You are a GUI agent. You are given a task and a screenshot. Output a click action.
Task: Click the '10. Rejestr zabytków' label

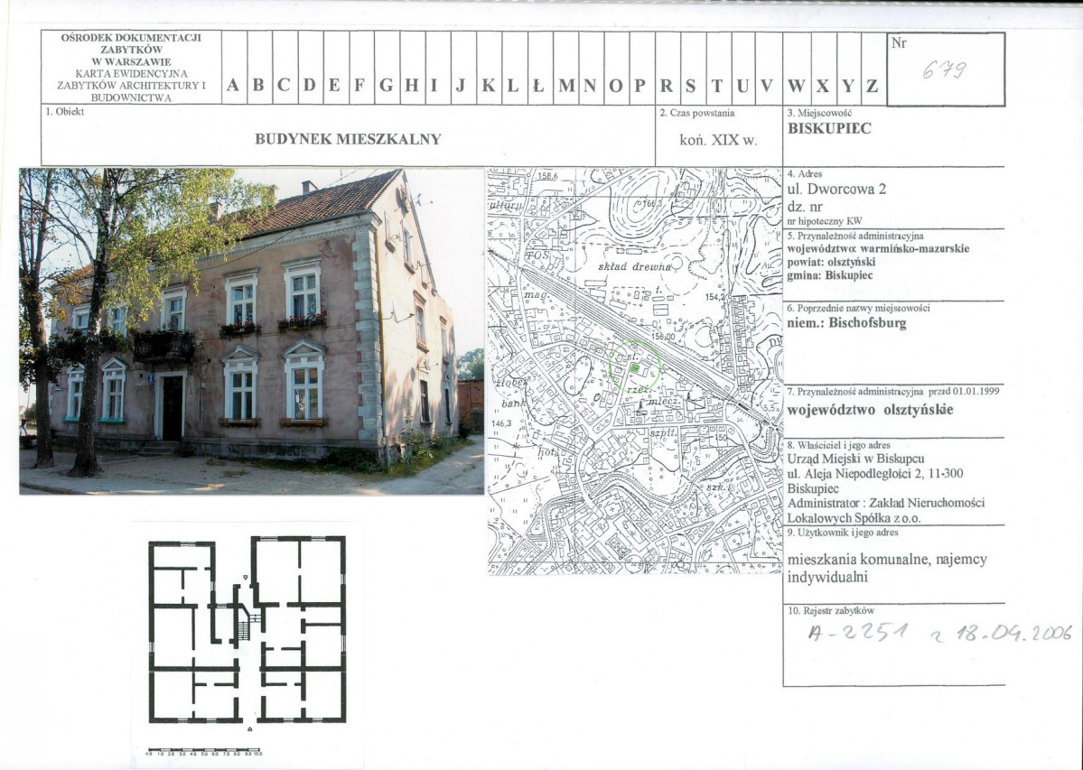tap(830, 610)
